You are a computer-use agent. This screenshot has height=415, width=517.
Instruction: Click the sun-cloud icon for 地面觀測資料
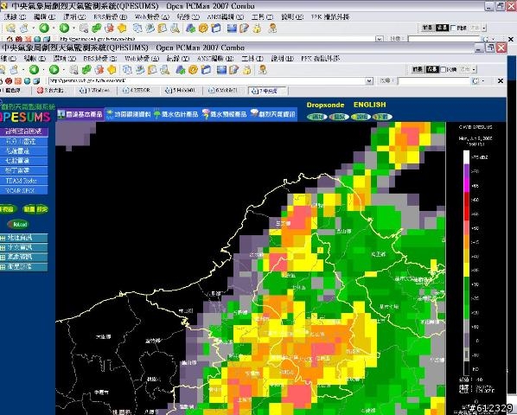[109, 114]
